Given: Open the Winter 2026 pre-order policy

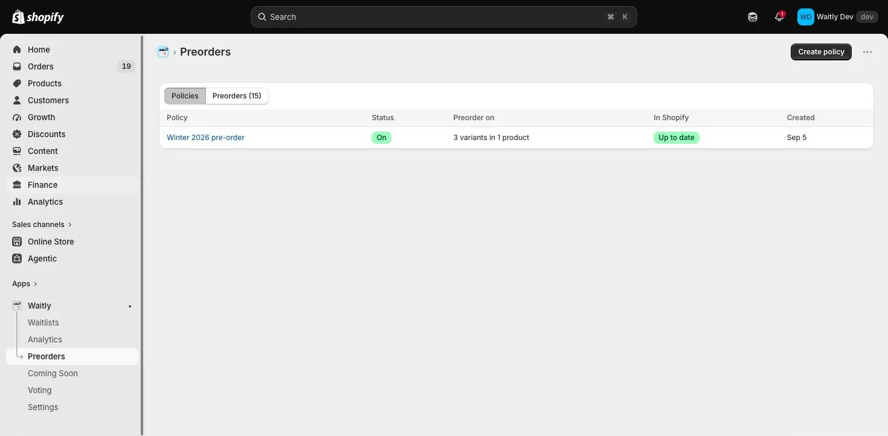Looking at the screenshot, I should tap(205, 138).
